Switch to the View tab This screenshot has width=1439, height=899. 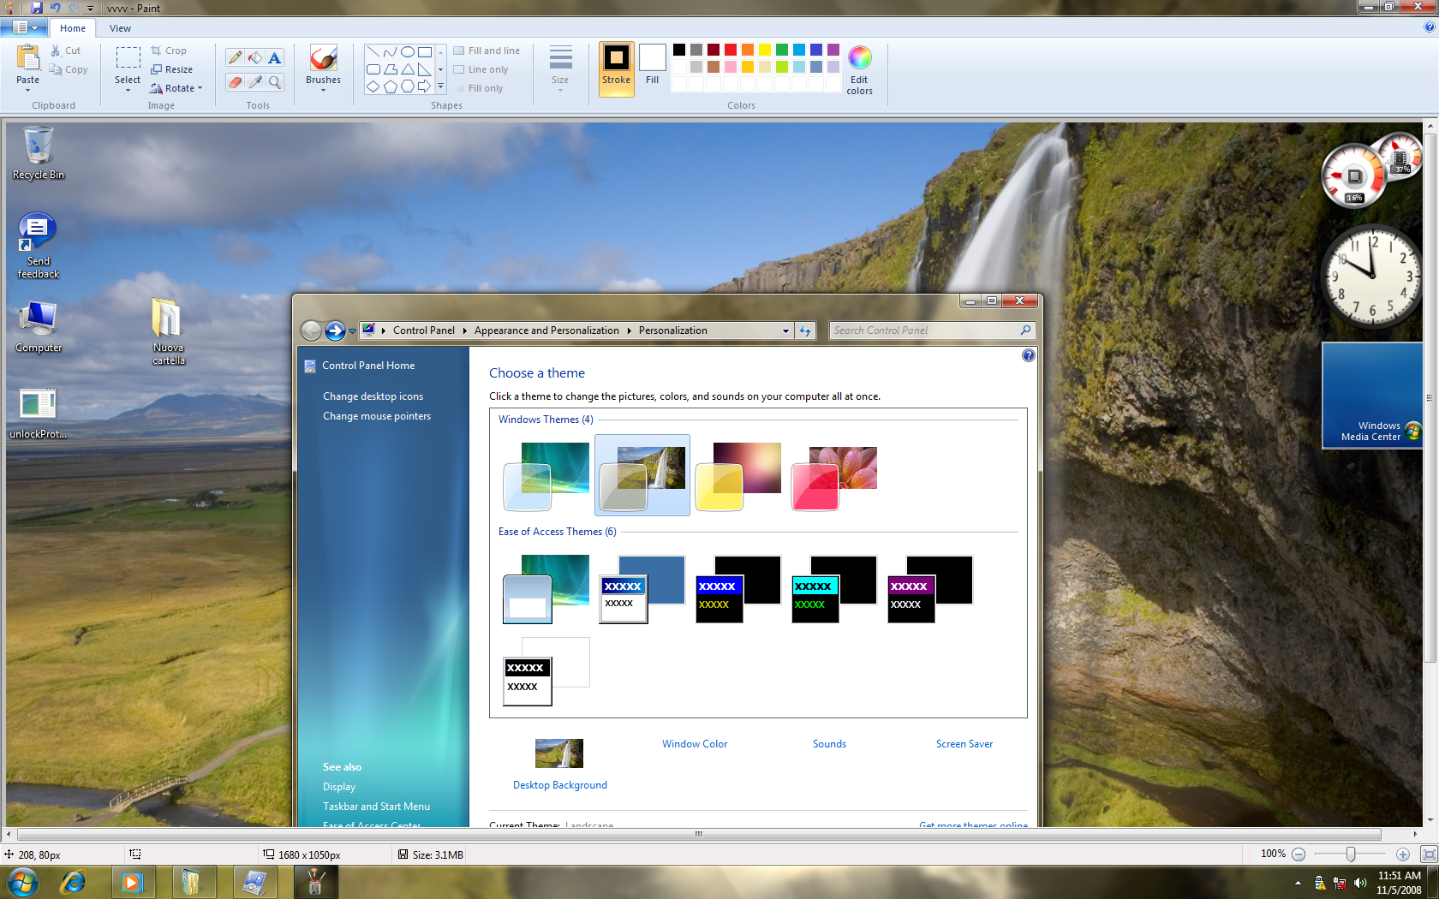pos(120,28)
